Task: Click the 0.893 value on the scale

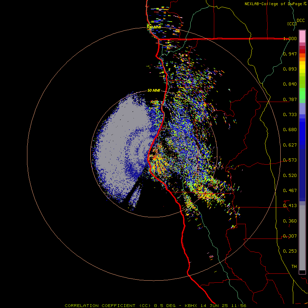Action: point(290,69)
